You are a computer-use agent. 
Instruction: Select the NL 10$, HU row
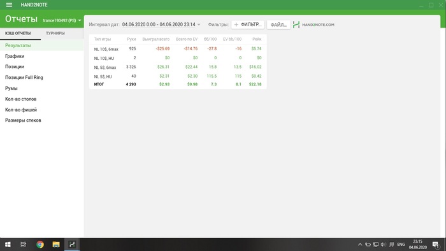click(178, 58)
